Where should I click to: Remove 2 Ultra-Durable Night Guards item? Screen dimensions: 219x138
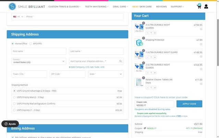point(201,69)
